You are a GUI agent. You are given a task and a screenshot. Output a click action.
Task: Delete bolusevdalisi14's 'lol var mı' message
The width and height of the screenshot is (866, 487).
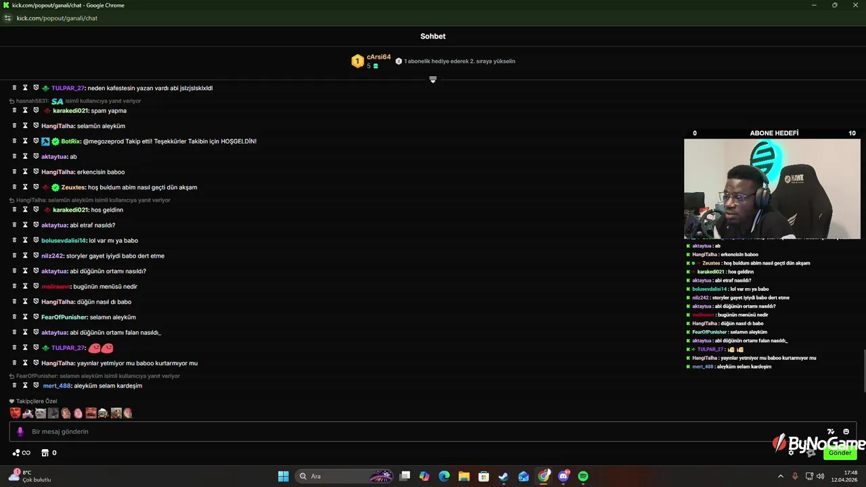click(x=14, y=240)
